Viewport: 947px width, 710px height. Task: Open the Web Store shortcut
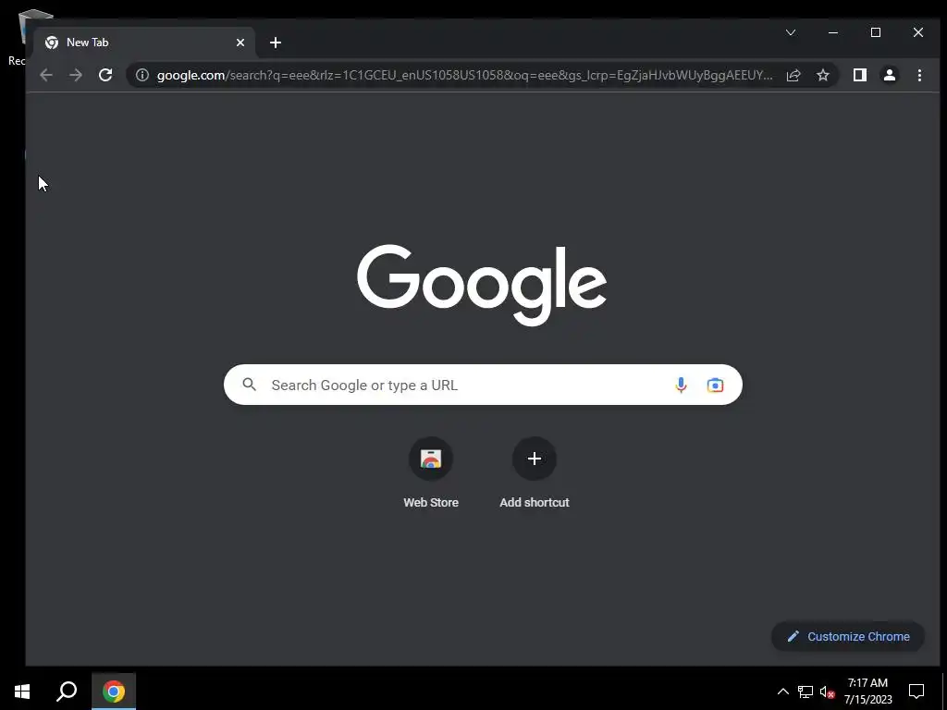pyautogui.click(x=431, y=459)
